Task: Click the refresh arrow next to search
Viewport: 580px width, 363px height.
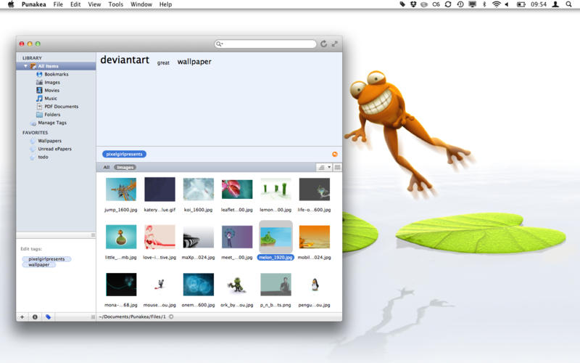Action: 323,44
